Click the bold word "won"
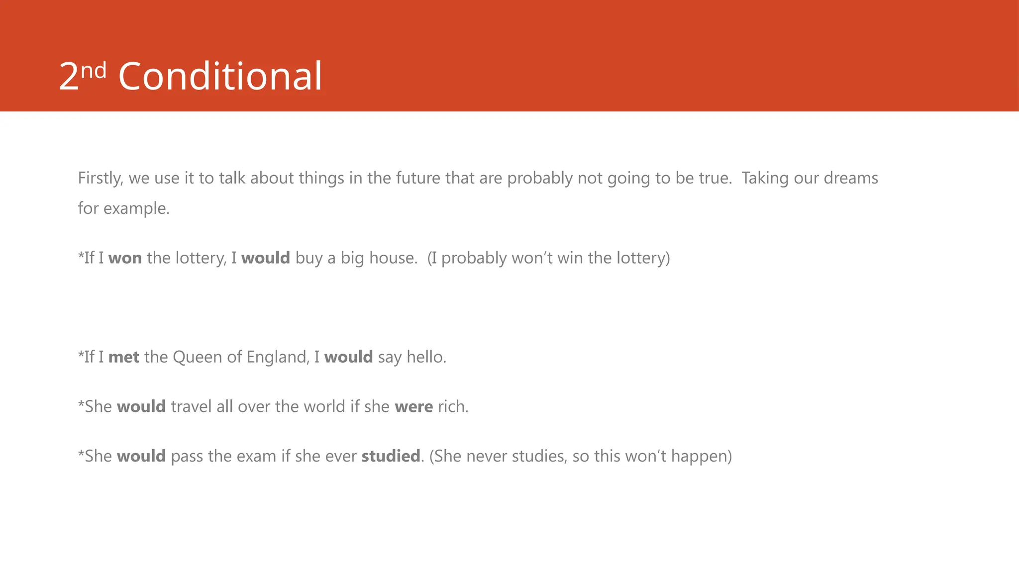This screenshot has height=573, width=1019. click(125, 258)
